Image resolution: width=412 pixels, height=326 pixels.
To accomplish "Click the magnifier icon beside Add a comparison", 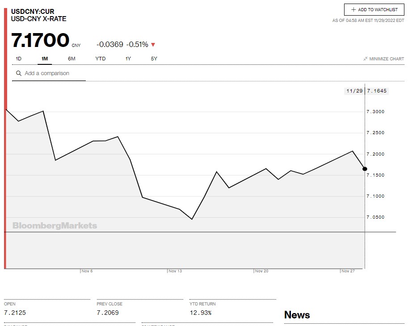I will tap(19, 73).
